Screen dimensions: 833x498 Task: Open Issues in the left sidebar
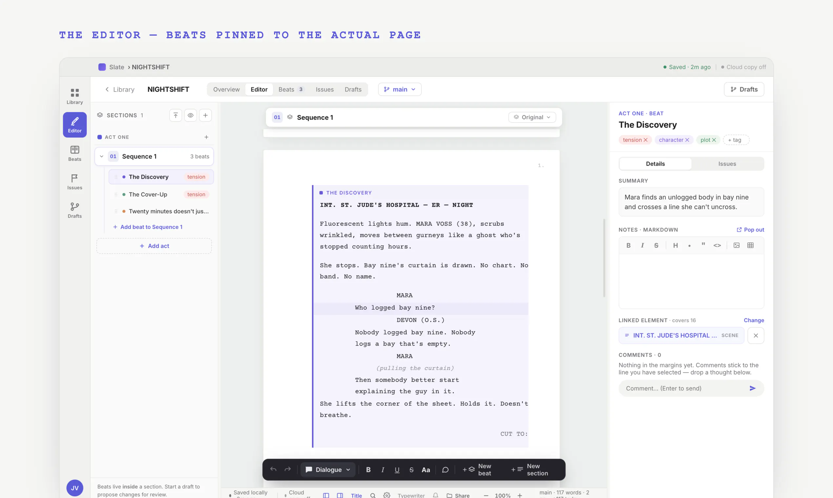coord(74,182)
